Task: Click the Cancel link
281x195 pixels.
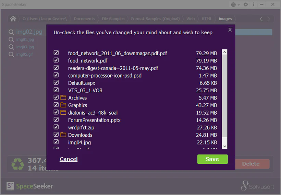Action: 69,159
